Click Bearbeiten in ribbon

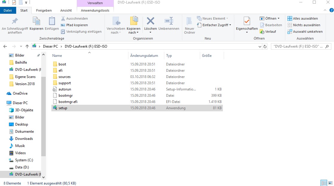point(271,25)
